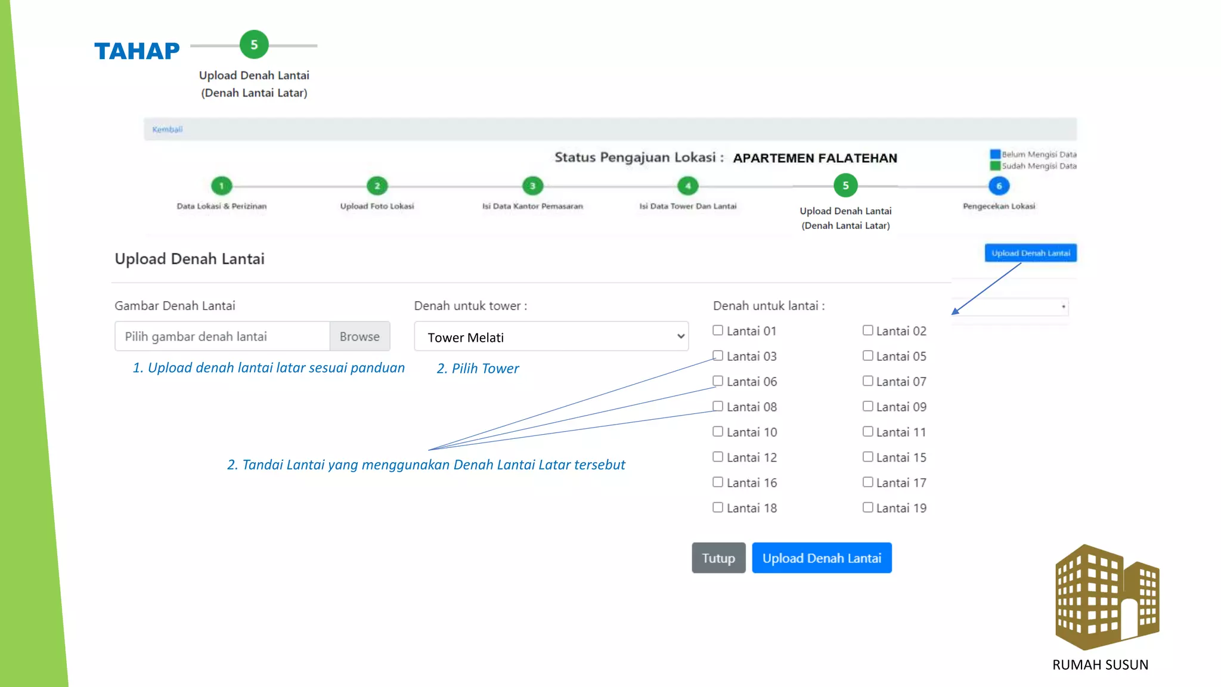Check the Lantai 01 checkbox
This screenshot has height=687, width=1221.
(718, 330)
